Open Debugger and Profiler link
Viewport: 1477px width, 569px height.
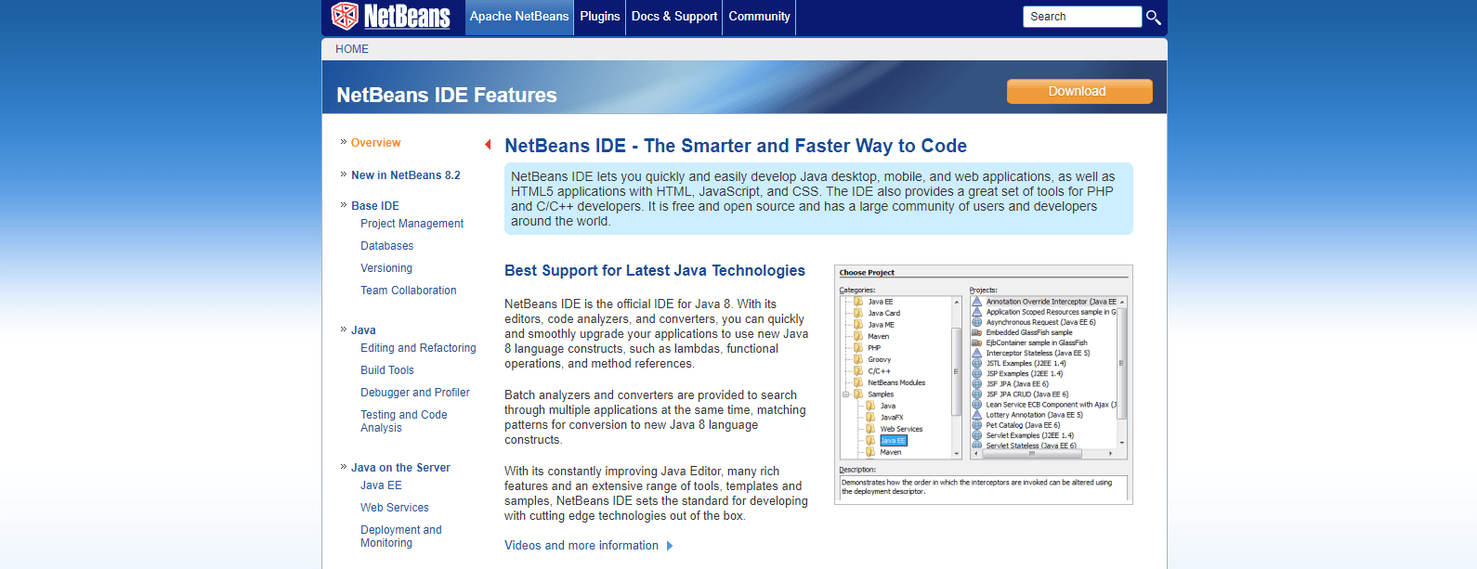tap(415, 393)
